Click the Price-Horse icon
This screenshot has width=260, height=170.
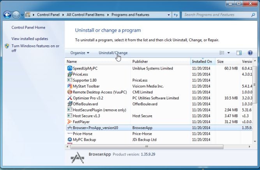[x=70, y=134]
